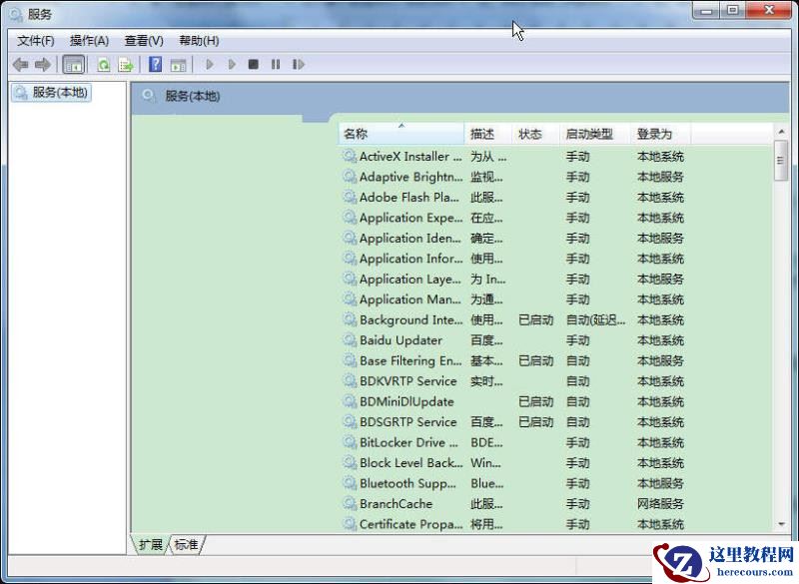Click the back navigation arrow

(x=21, y=64)
